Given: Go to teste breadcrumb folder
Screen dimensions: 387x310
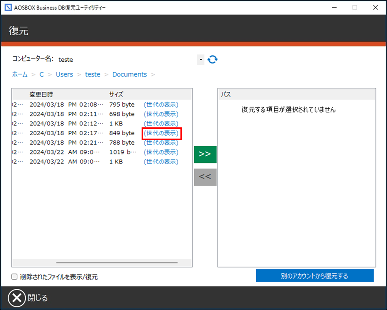Looking at the screenshot, I should (x=92, y=74).
